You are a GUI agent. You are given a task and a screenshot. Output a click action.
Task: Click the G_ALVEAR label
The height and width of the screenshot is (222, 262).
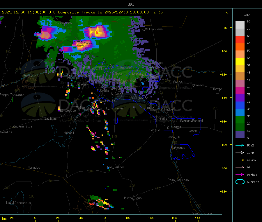click(x=174, y=128)
